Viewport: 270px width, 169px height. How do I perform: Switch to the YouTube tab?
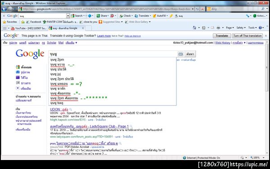(x=29, y=28)
